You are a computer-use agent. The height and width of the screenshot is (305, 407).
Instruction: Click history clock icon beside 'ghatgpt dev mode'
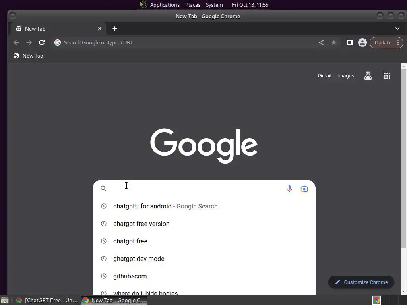tap(104, 259)
